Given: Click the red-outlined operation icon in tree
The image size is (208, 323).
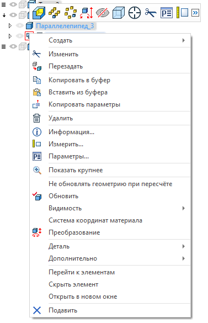Looking at the screenshot, I should click(x=29, y=36).
